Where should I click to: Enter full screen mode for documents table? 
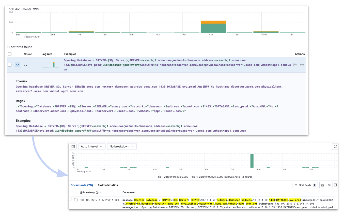(x=335, y=185)
